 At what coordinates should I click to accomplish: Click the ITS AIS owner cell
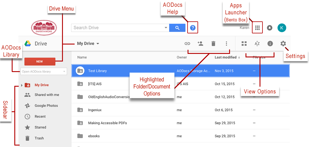pyautogui.click(x=183, y=84)
